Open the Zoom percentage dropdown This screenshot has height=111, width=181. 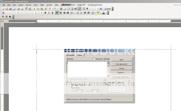[x=98, y=9]
